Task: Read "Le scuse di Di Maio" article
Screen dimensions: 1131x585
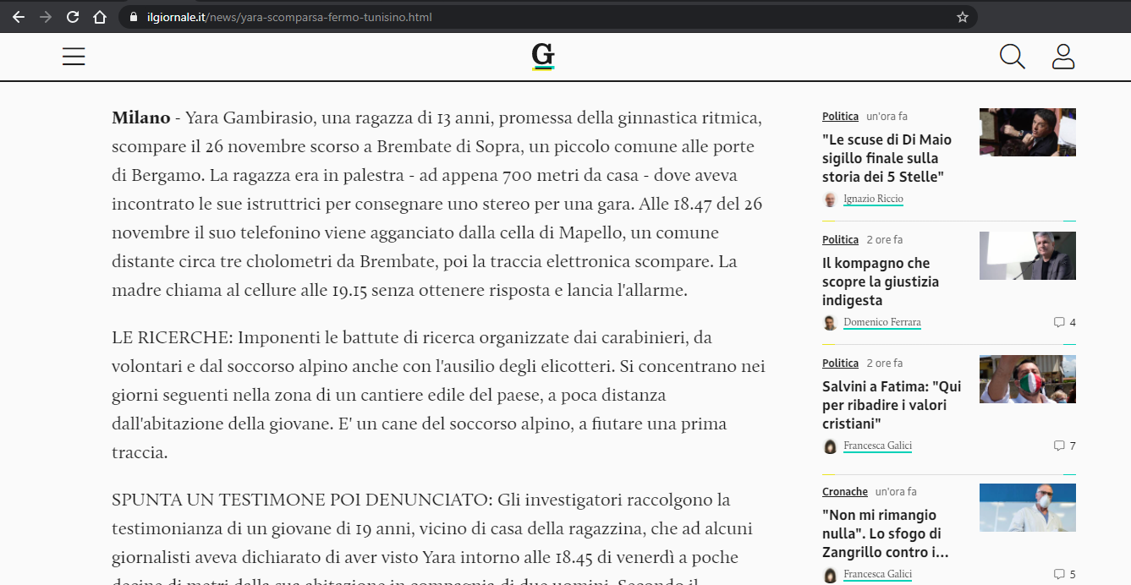Action: (886, 158)
